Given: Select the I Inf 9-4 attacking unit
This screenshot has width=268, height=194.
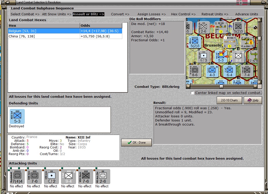Looking at the screenshot, I should [69, 177].
